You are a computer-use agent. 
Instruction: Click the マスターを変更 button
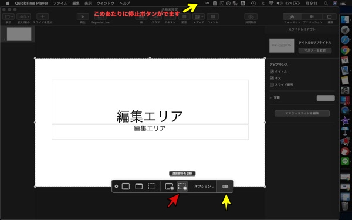click(x=314, y=50)
